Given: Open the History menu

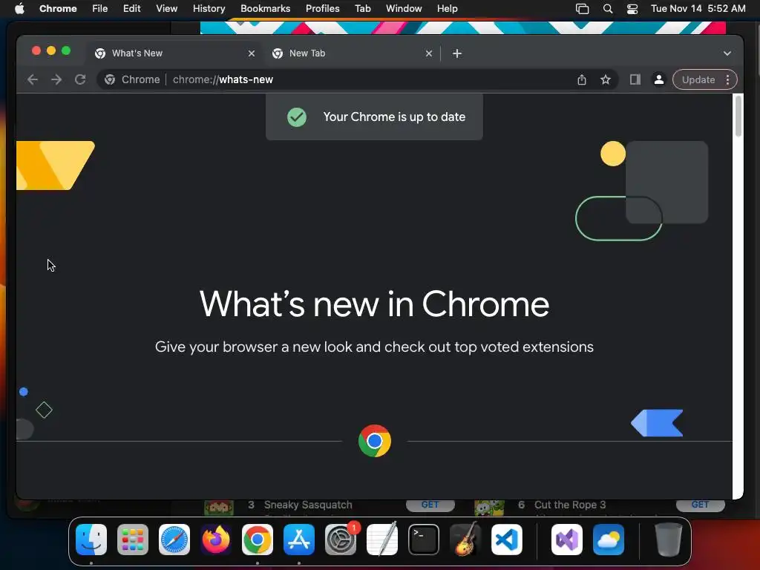Looking at the screenshot, I should click(209, 8).
